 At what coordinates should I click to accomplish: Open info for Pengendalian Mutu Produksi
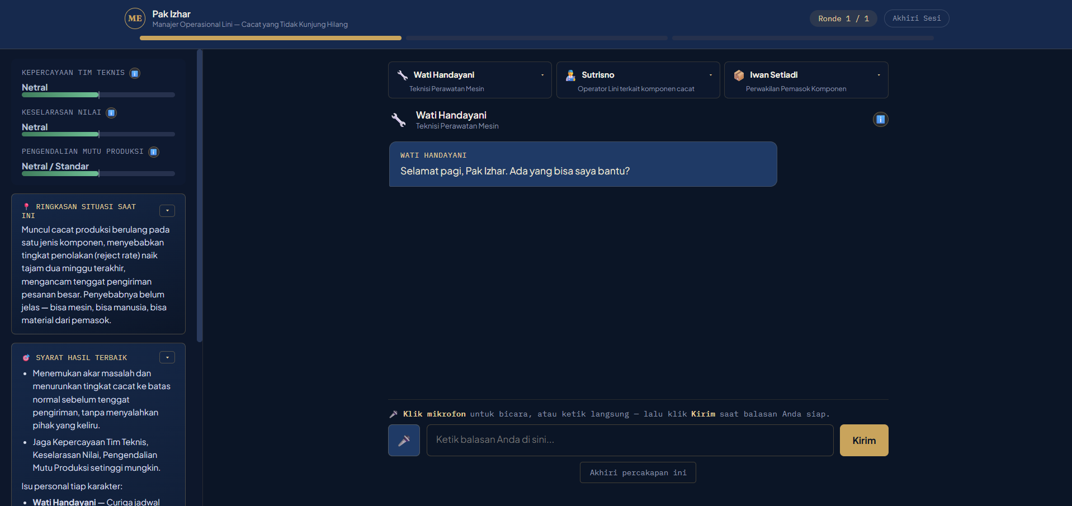click(x=154, y=152)
